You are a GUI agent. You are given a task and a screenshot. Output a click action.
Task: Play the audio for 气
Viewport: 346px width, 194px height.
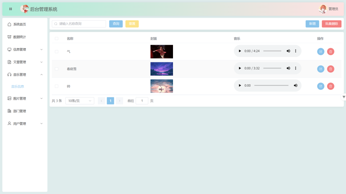click(x=240, y=51)
